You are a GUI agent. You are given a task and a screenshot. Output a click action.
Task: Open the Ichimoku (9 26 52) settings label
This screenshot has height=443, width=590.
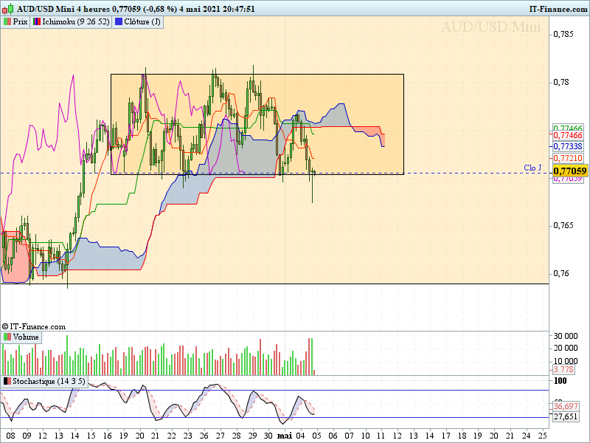click(x=76, y=22)
